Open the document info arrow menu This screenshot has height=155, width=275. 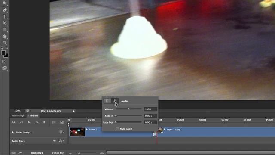[73, 111]
